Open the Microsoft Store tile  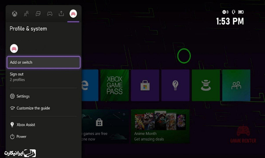[x=145, y=85]
